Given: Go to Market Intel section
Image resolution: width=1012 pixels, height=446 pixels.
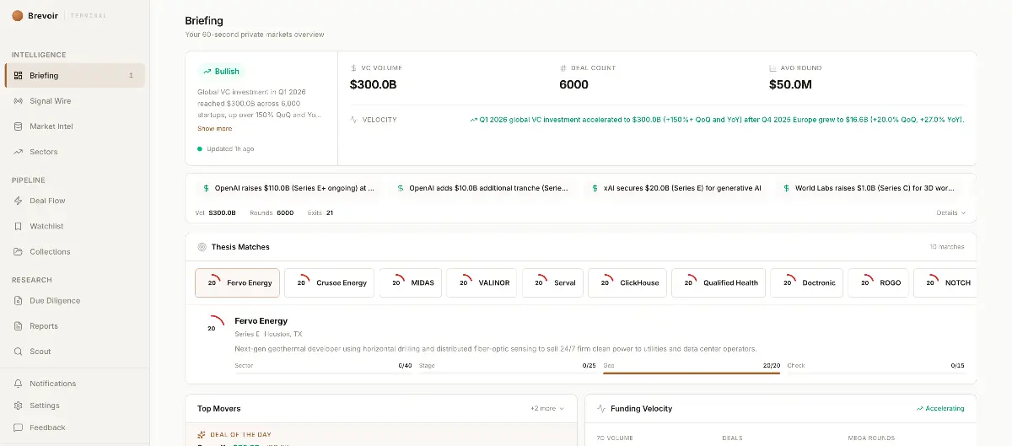Looking at the screenshot, I should [74, 126].
